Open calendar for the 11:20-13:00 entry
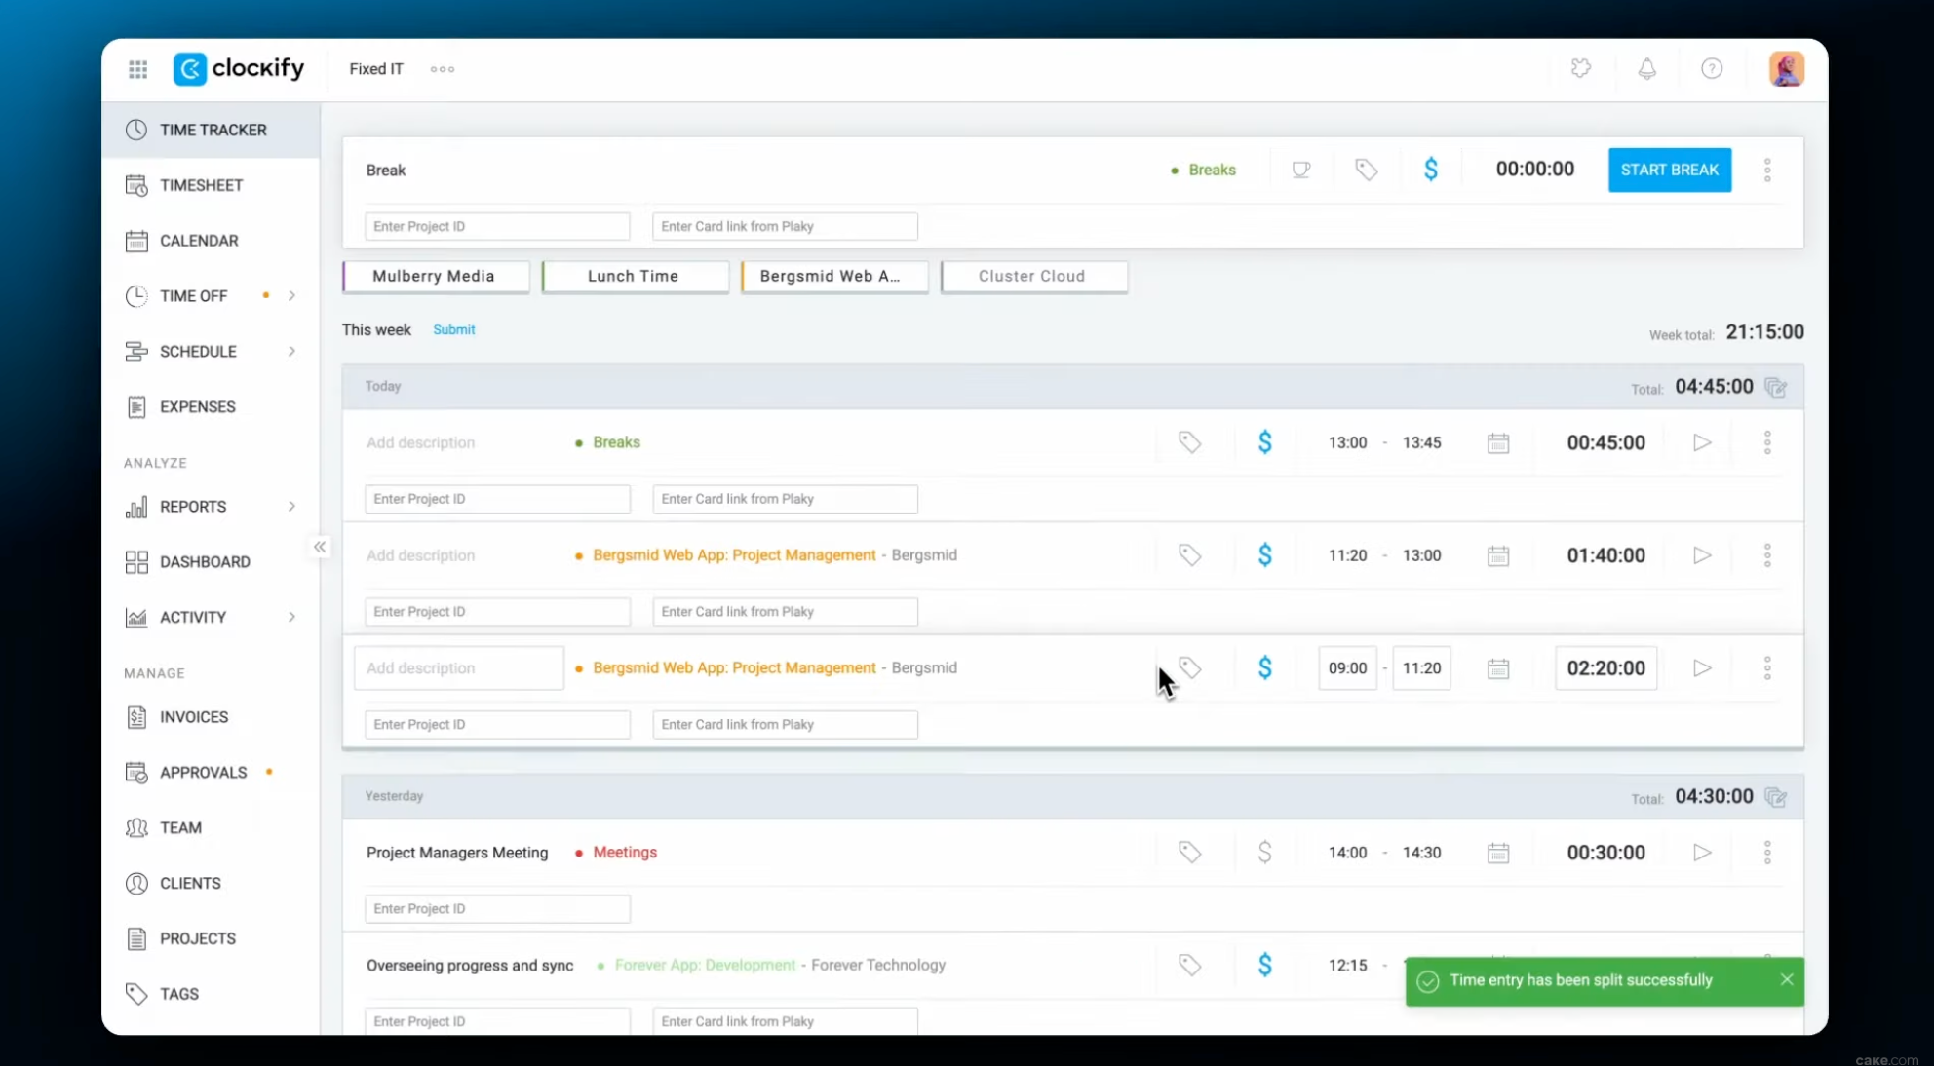 [1498, 556]
